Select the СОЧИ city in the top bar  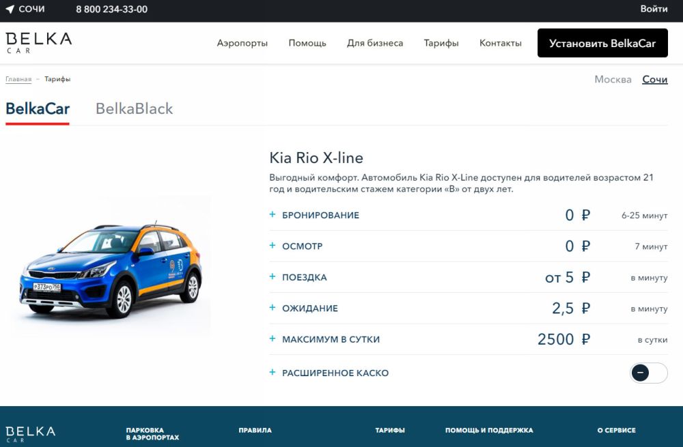(31, 9)
